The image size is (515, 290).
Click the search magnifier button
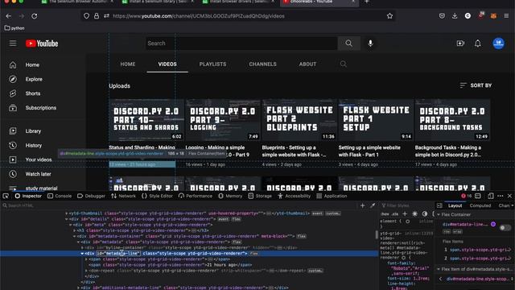(x=348, y=43)
